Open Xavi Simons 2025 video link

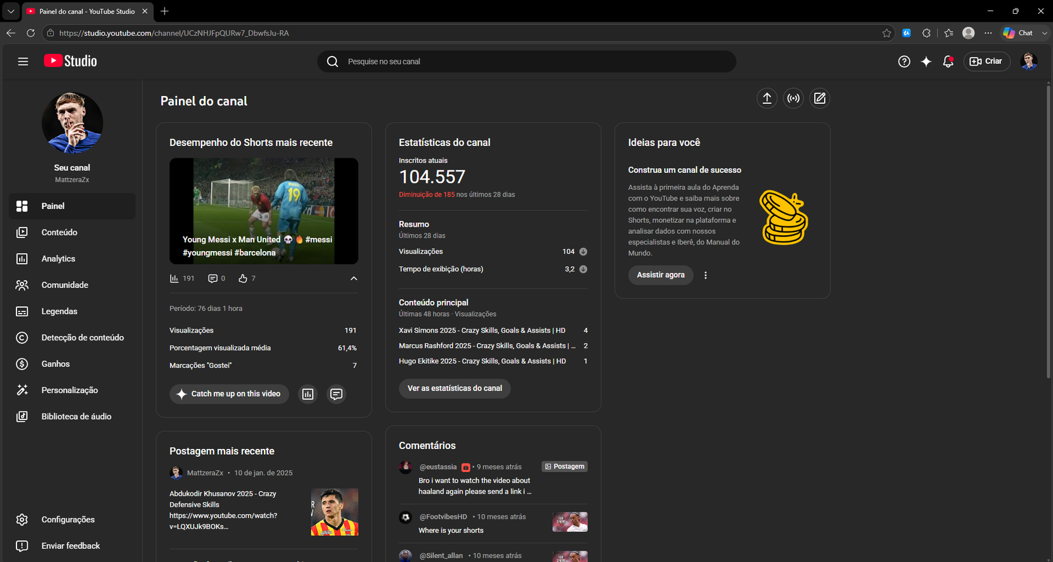coord(482,331)
